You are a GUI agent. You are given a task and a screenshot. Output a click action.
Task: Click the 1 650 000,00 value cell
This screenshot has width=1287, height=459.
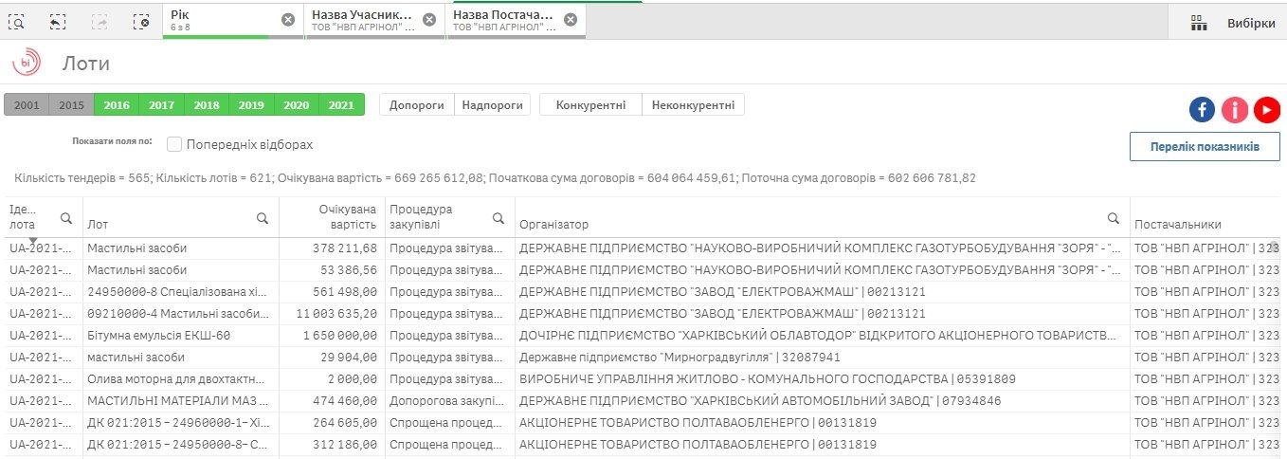tap(332, 336)
